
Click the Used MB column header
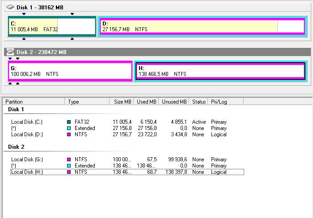pyautogui.click(x=146, y=102)
